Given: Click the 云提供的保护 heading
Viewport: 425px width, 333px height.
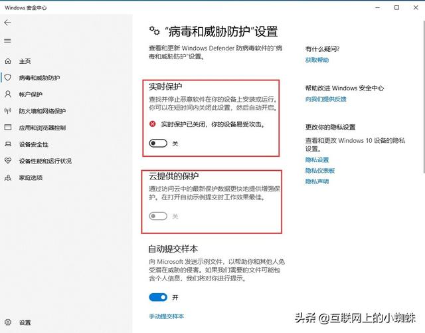Looking at the screenshot, I should click(x=173, y=176).
